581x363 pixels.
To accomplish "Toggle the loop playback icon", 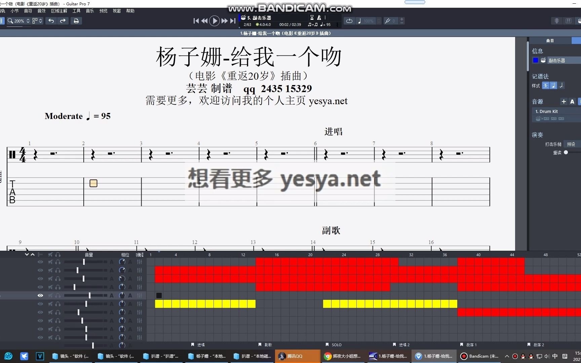I will point(349,21).
